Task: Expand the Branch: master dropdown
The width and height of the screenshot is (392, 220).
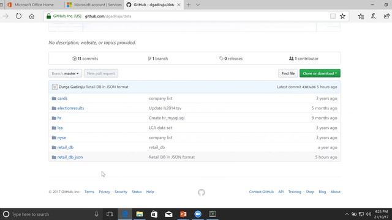Action: tap(65, 73)
